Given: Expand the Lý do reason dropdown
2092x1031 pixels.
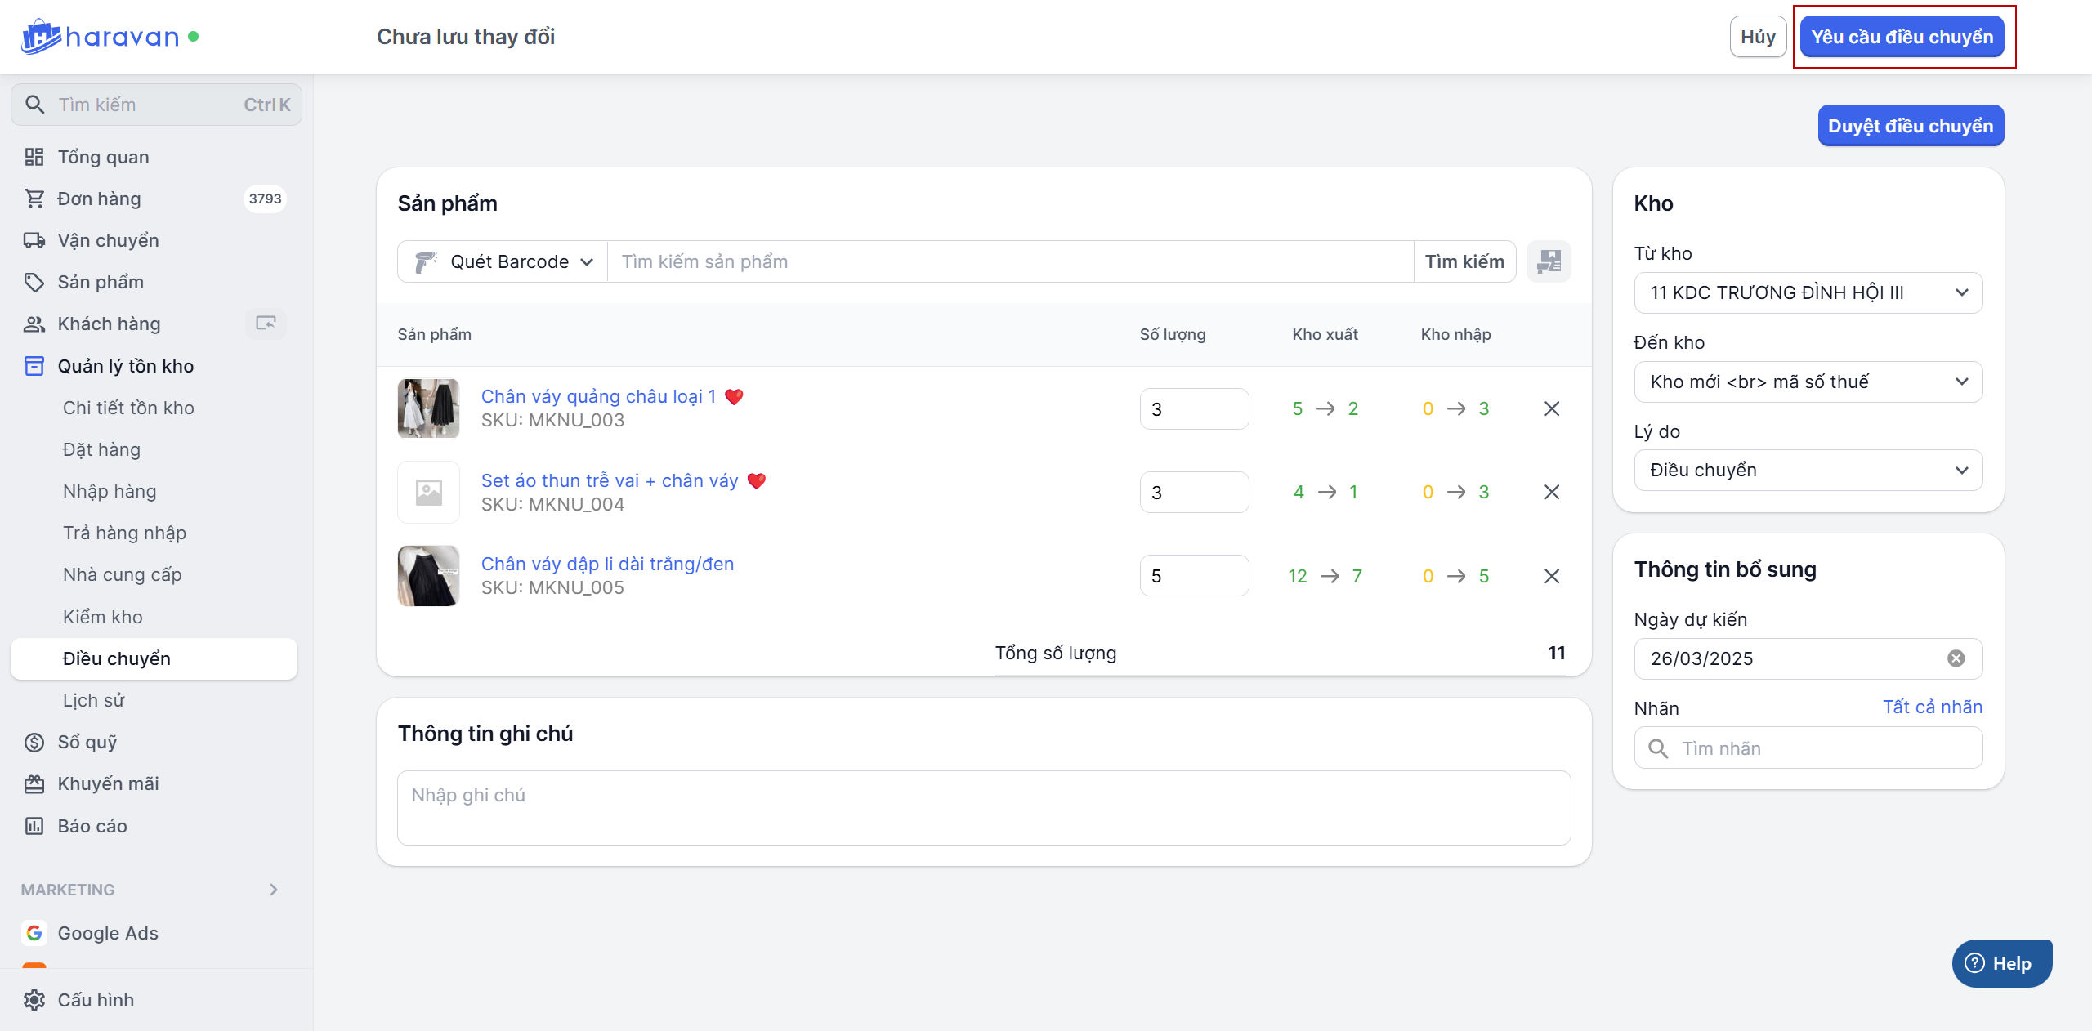Looking at the screenshot, I should click(1808, 471).
